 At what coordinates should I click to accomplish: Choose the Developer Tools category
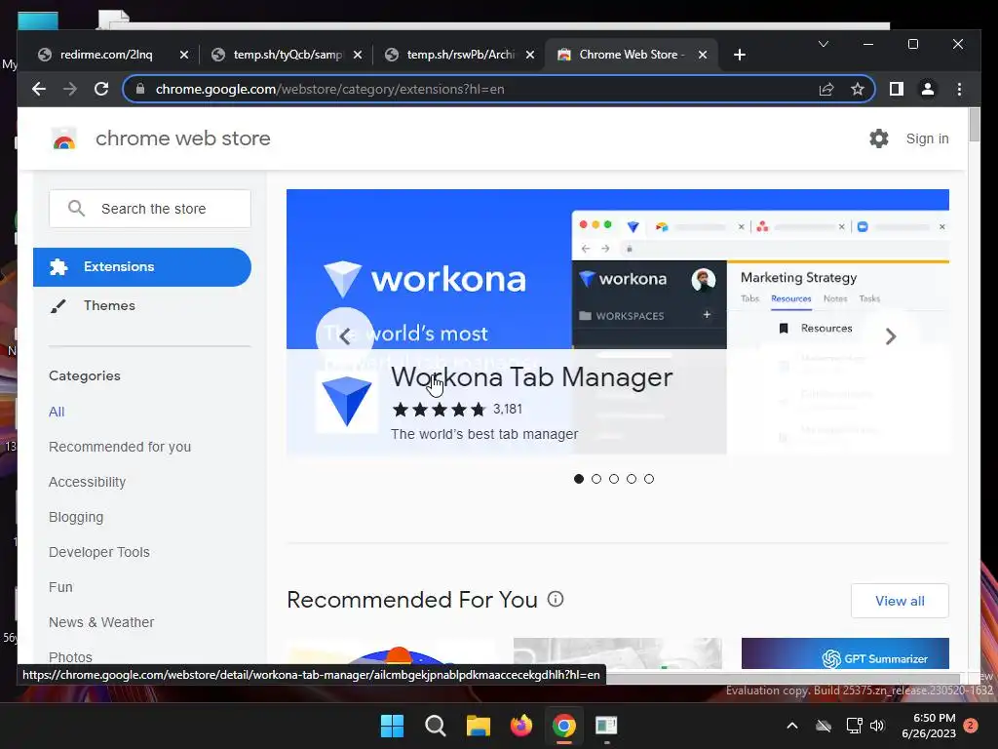click(99, 552)
